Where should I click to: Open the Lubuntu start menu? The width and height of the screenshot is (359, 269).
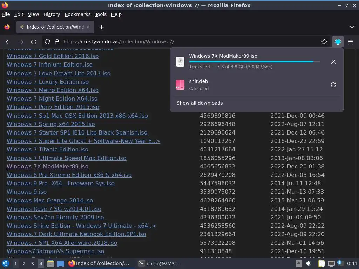pos(5,263)
